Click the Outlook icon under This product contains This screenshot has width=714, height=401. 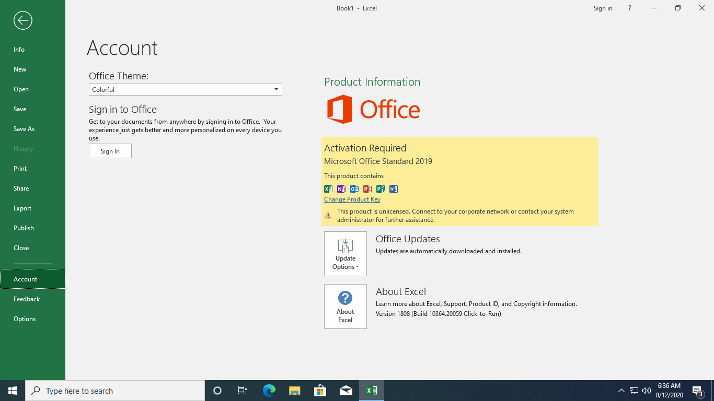tap(354, 189)
